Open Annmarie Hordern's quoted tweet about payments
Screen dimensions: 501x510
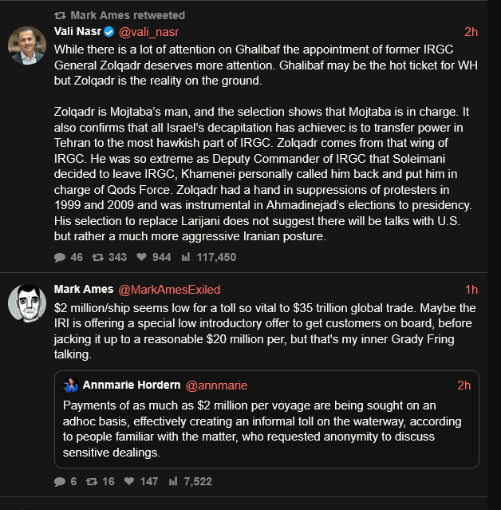click(x=267, y=427)
